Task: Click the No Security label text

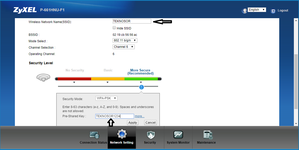Action: point(75,70)
